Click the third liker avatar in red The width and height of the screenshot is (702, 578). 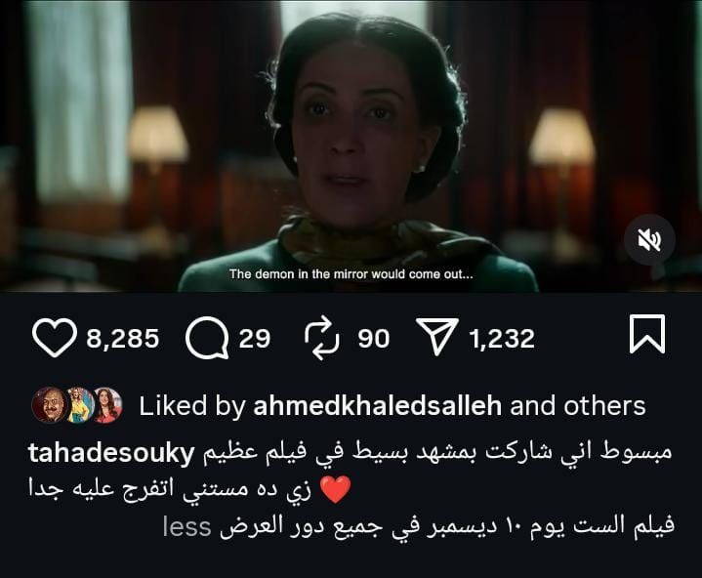(x=108, y=405)
